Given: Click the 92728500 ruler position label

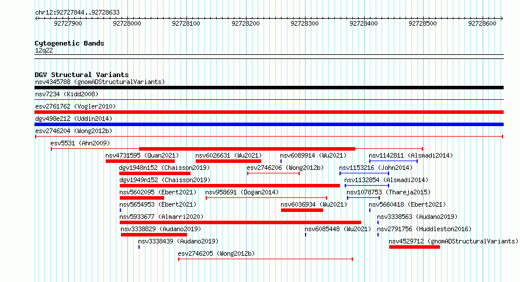Looking at the screenshot, I should (422, 23).
